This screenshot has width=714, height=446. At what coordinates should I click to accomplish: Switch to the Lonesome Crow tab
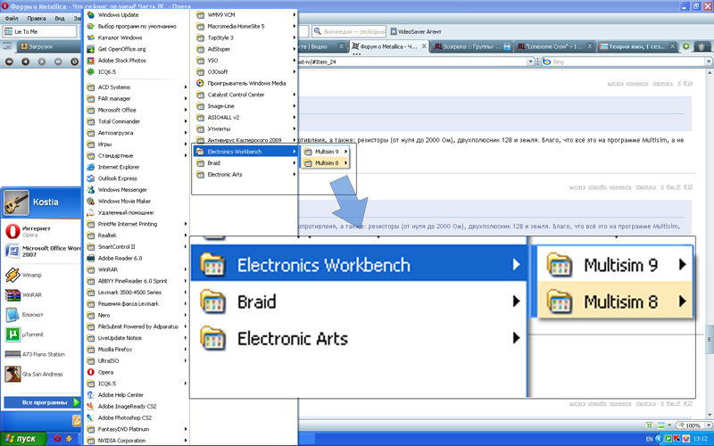click(x=559, y=45)
